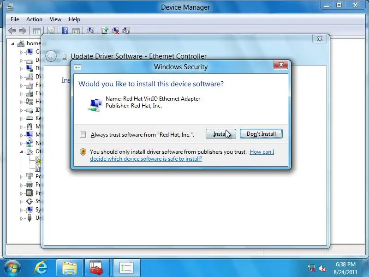The width and height of the screenshot is (369, 277).
Task: Close the Windows Security dialog
Action: pos(281,65)
